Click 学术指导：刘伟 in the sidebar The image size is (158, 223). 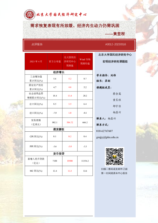click(x=106, y=75)
